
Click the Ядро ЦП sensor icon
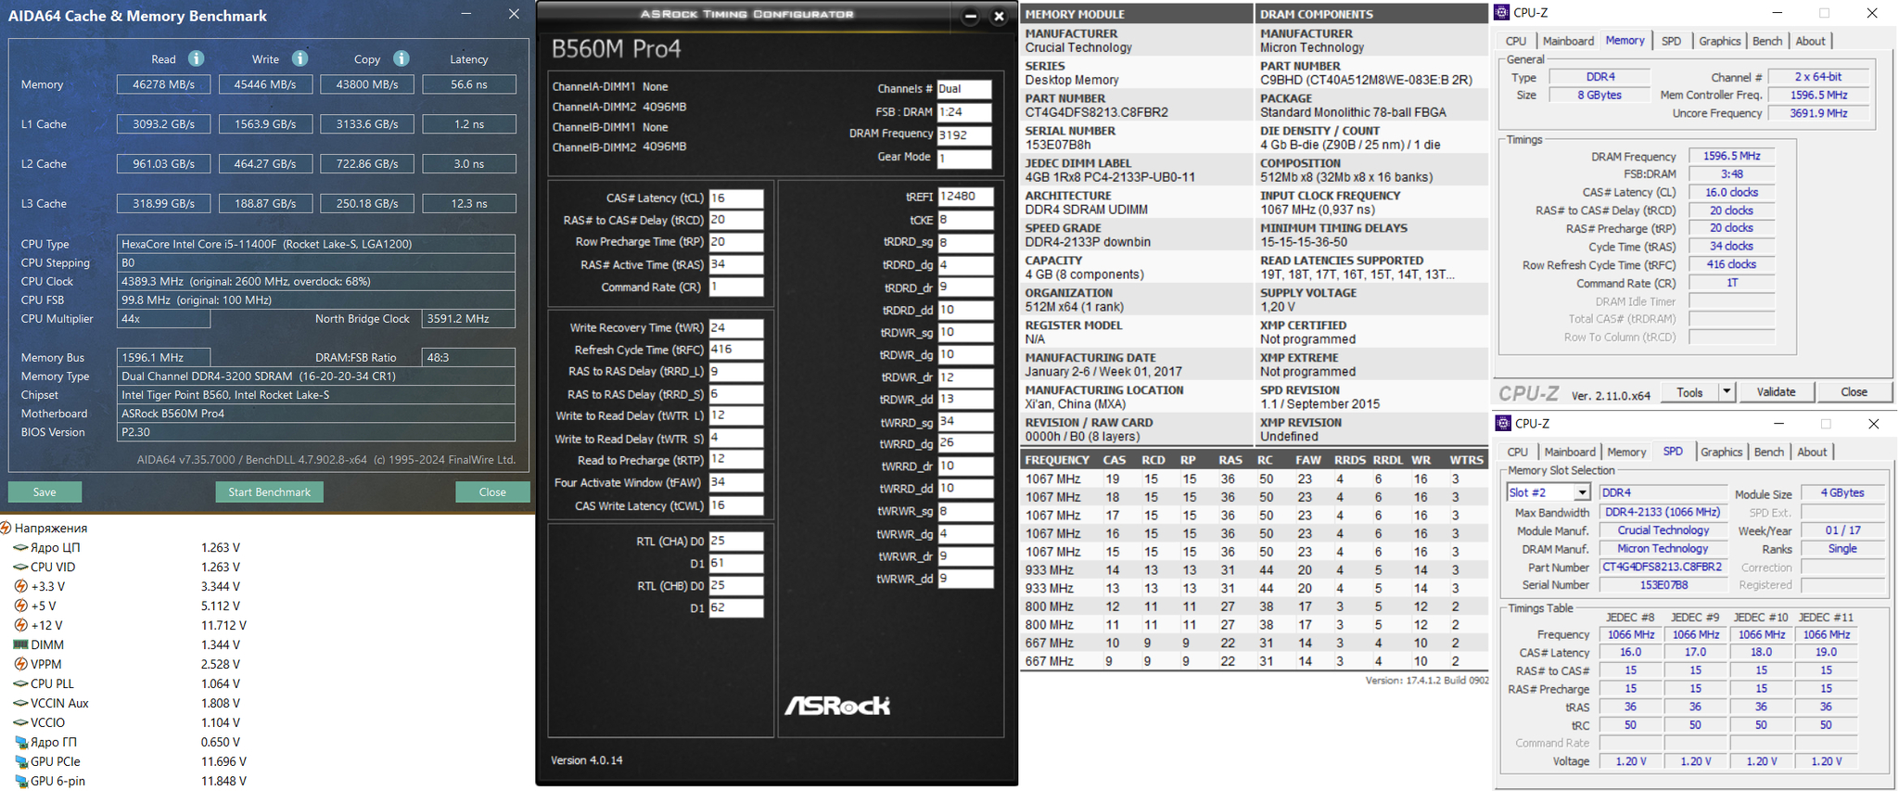[x=20, y=547]
